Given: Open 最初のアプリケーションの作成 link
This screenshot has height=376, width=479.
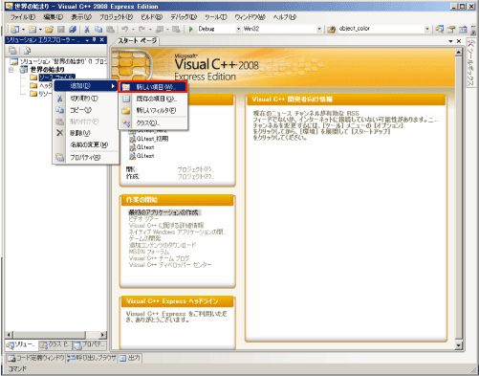Looking at the screenshot, I should click(x=163, y=212).
